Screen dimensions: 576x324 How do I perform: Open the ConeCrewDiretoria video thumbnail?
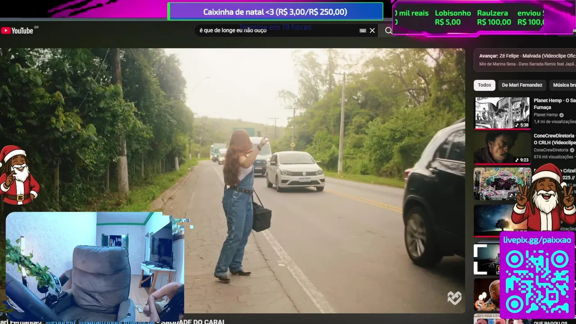point(502,148)
